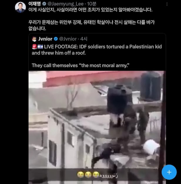Click the blue verified badge next to Jvnior

(56, 39)
